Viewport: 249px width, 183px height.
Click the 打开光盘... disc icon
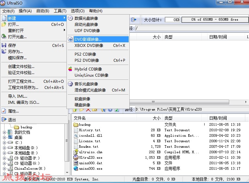pos(4,37)
